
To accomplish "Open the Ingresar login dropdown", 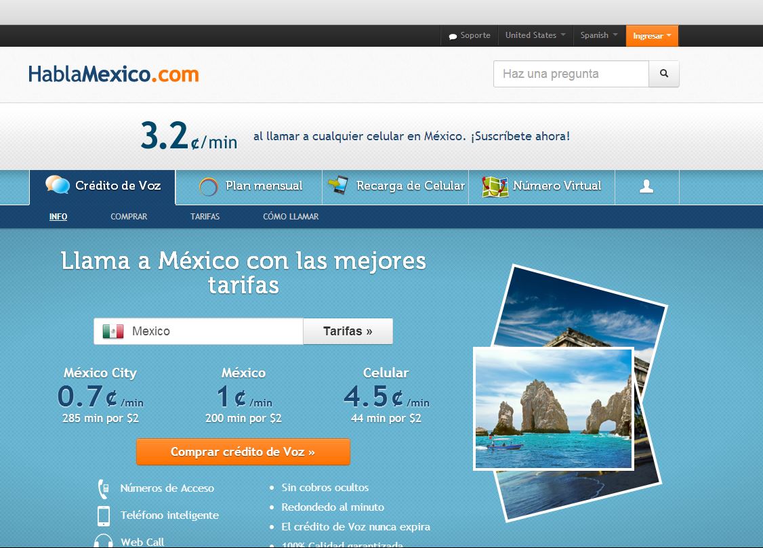I will click(x=651, y=36).
